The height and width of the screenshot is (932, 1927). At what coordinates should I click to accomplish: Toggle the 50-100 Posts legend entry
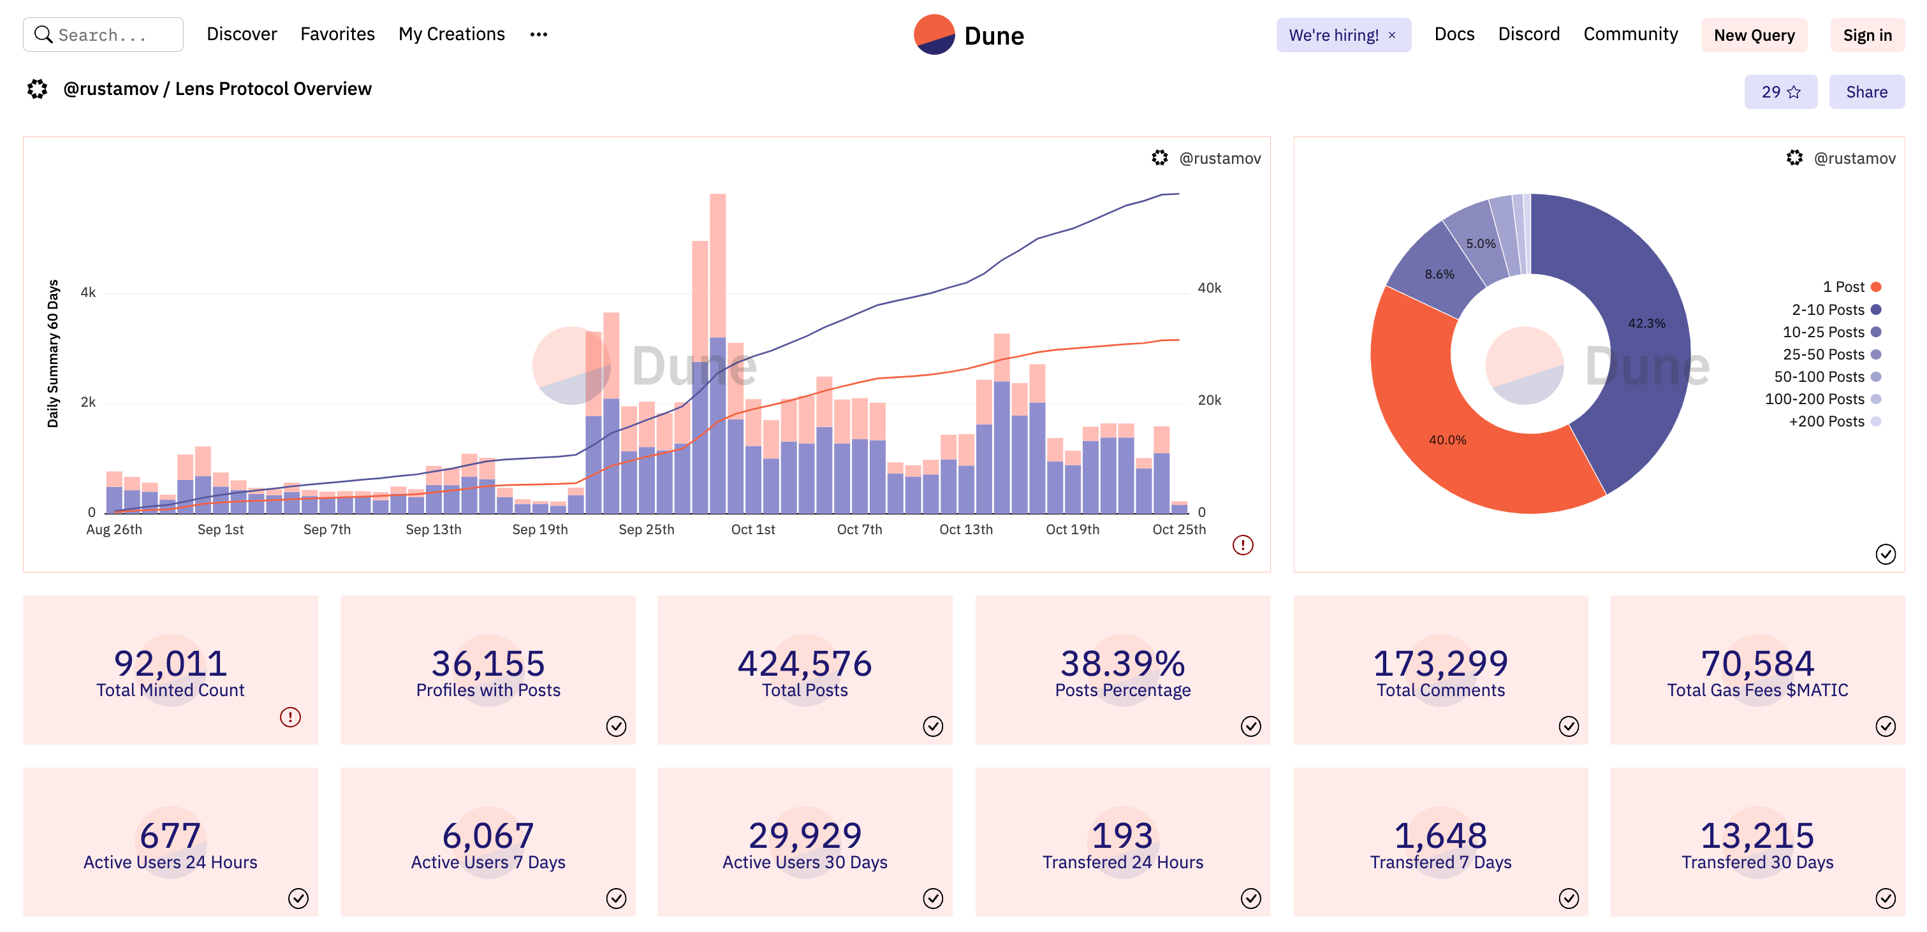[x=1828, y=376]
